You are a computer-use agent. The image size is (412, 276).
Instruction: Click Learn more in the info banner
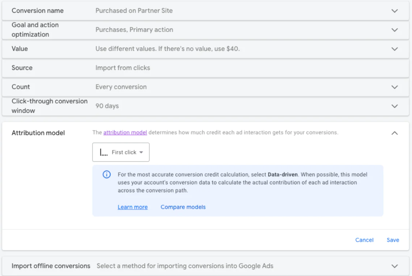point(132,207)
